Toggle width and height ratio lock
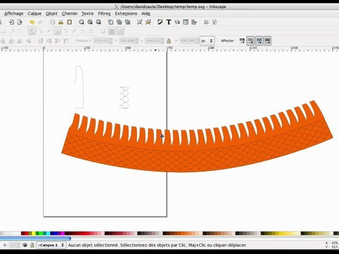The height and width of the screenshot is (254, 339). [x=169, y=41]
